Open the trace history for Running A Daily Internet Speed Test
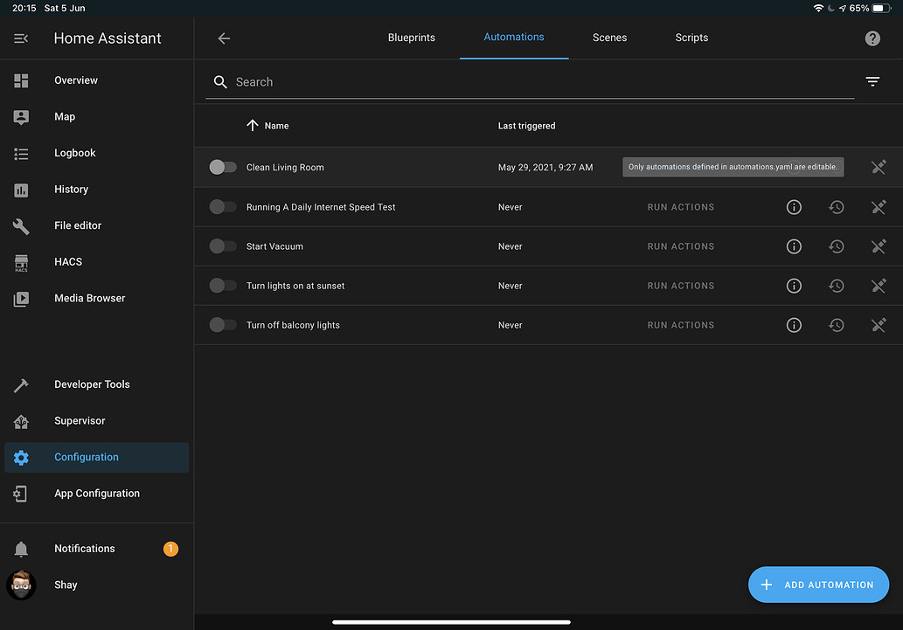 pos(836,207)
